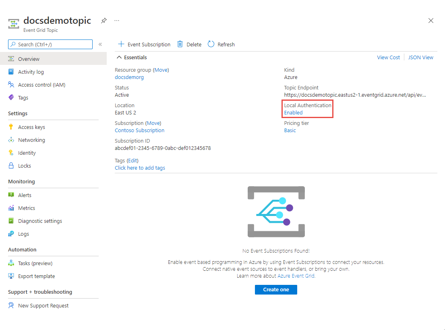Open the docsdemorg resource group link
The height and width of the screenshot is (330, 445).
[129, 77]
